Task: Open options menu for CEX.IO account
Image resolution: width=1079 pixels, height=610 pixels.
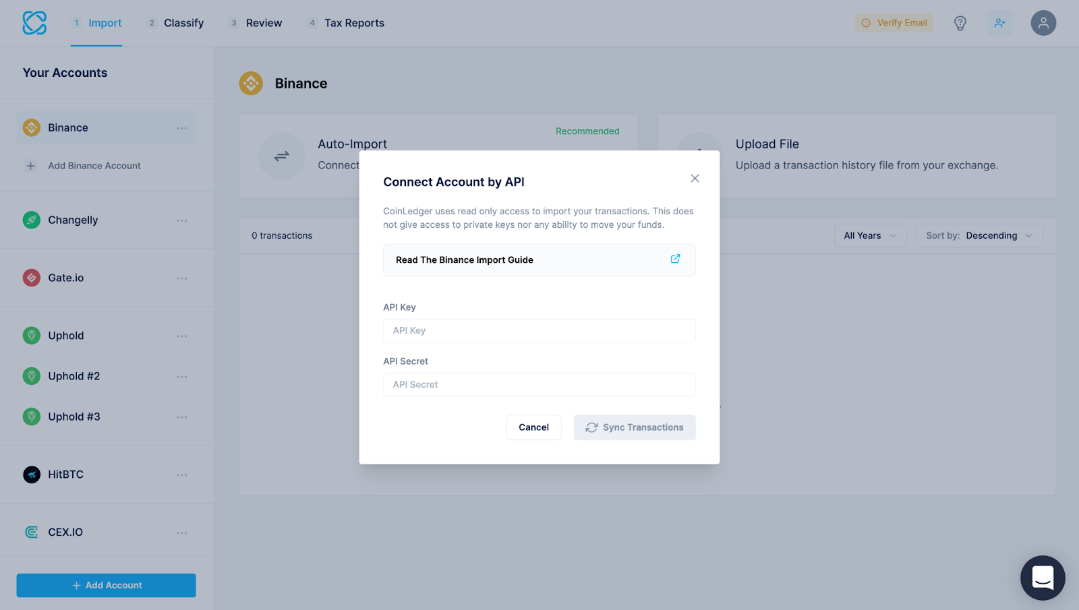Action: pyautogui.click(x=182, y=533)
